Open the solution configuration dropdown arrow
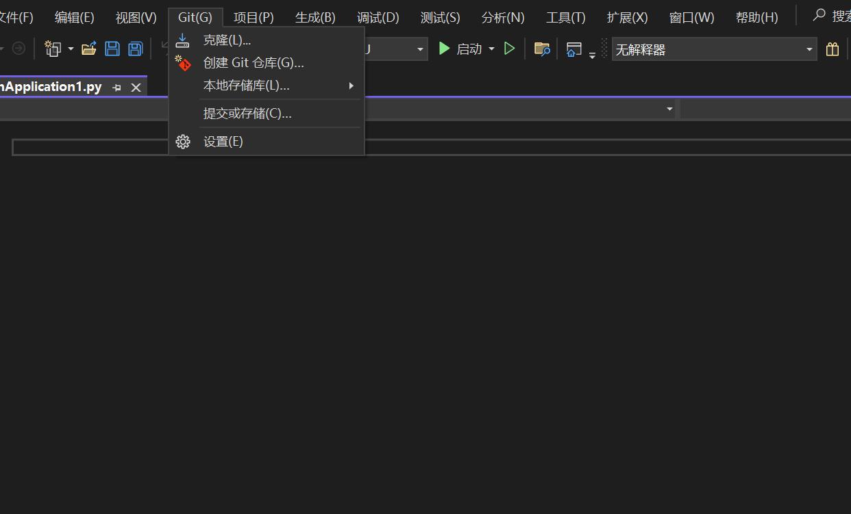Screen dimensions: 851x514 point(420,49)
